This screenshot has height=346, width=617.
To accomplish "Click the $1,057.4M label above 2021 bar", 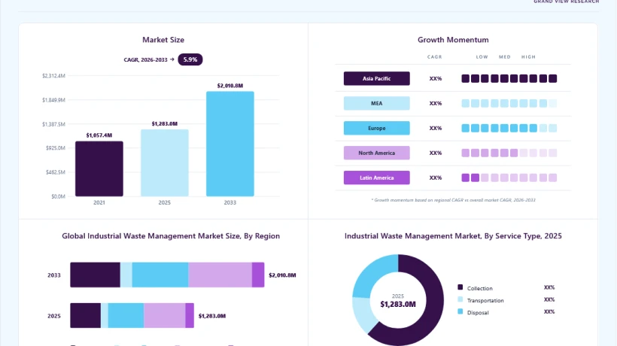I will click(99, 135).
